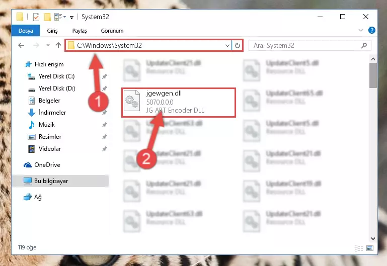Click the Properties quick access icon
The width and height of the screenshot is (387, 266).
(36, 17)
